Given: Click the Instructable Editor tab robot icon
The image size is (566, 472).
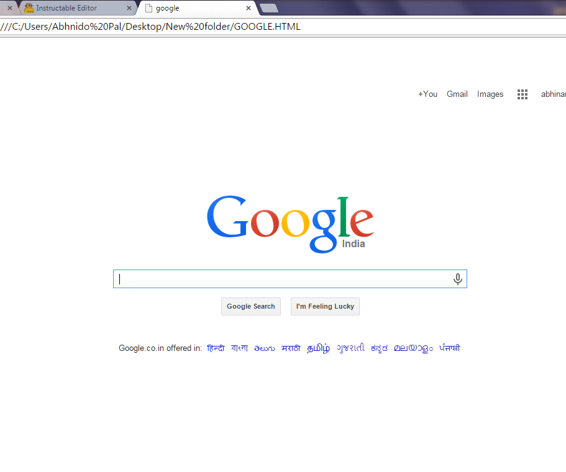Looking at the screenshot, I should pos(29,8).
